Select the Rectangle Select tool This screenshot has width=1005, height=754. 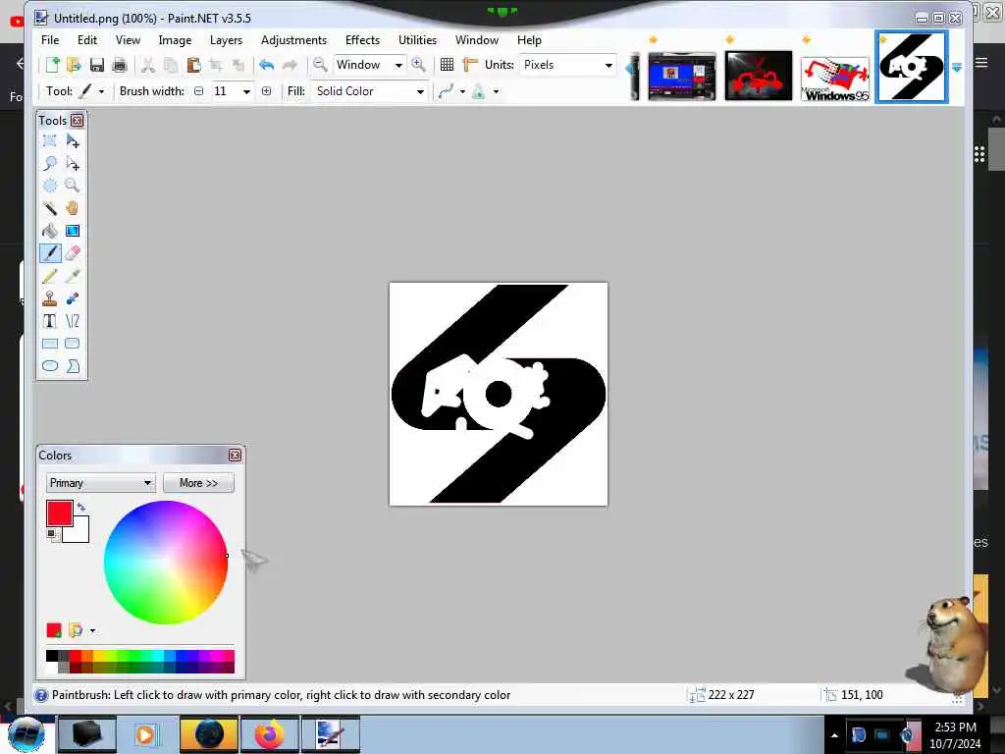pyautogui.click(x=49, y=140)
